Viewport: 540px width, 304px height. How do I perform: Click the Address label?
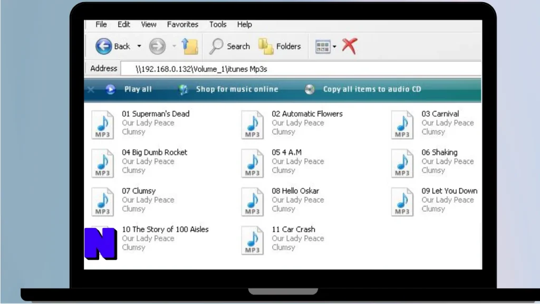tap(104, 69)
